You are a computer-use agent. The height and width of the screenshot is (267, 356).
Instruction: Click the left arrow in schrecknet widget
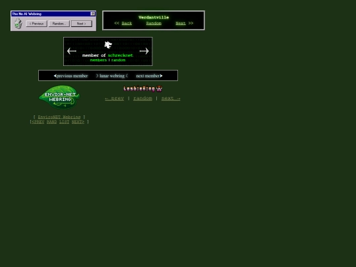(71, 51)
